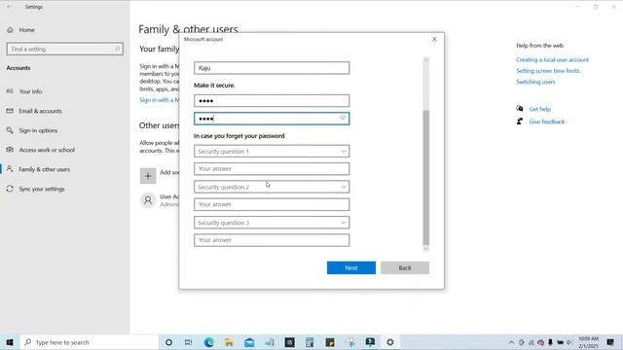
Task: Click the Find a setting search box
Action: coord(65,49)
